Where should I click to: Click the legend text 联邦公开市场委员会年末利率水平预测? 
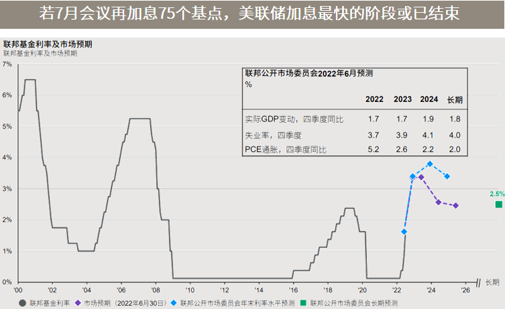pos(237,303)
